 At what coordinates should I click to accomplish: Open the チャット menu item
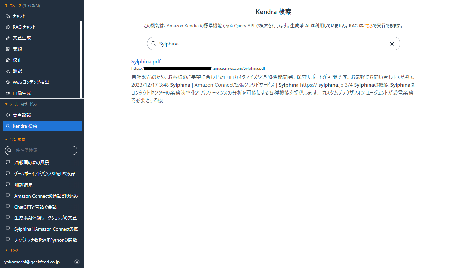coord(41,16)
